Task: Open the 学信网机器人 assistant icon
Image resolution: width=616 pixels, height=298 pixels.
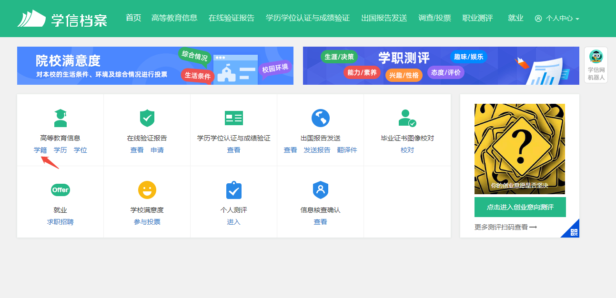Action: pos(596,65)
